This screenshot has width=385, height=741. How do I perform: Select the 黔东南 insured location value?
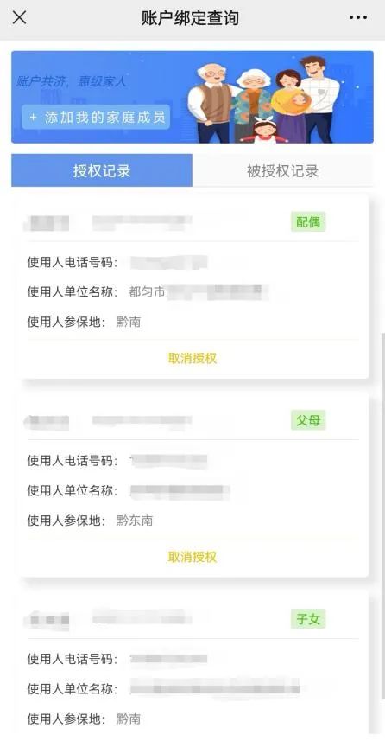click(135, 521)
